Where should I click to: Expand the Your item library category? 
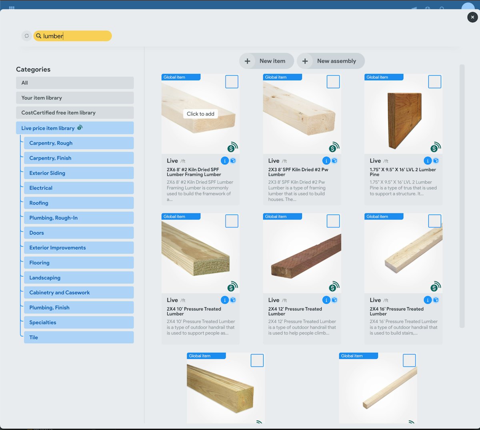click(x=75, y=98)
